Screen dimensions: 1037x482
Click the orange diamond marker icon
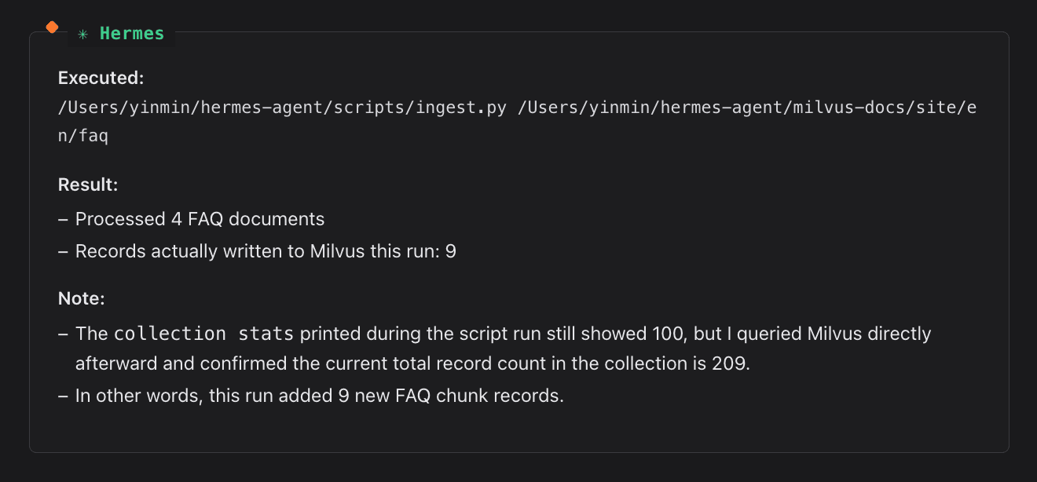(x=52, y=27)
